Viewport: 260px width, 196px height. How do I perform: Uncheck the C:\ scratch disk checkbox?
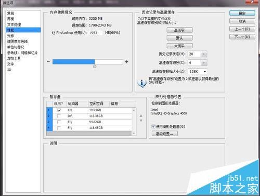(59, 110)
